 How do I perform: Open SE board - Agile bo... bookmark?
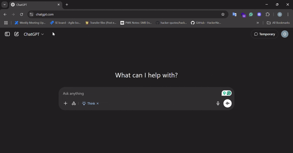pyautogui.click(x=65, y=23)
